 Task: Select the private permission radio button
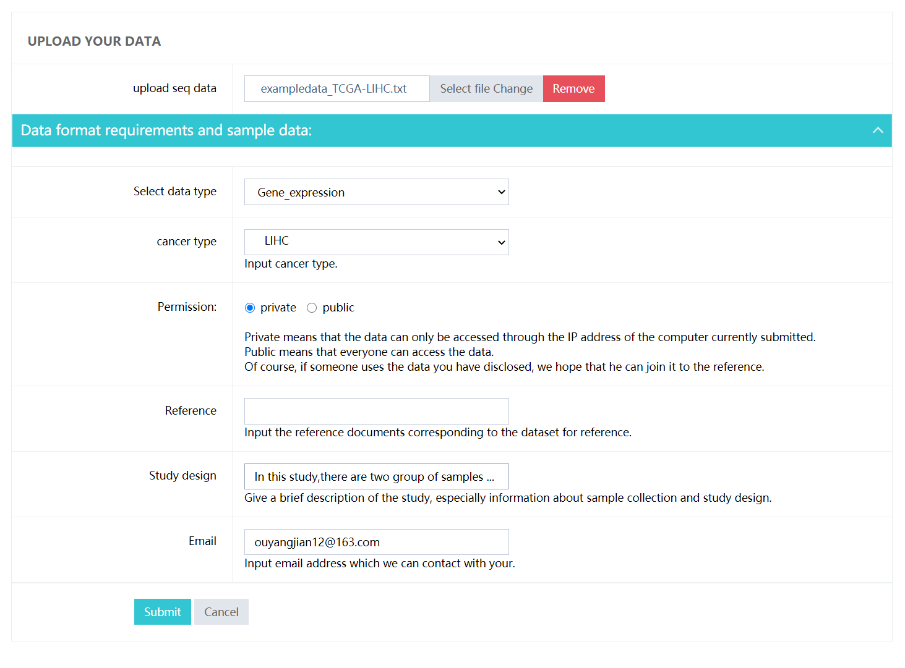[250, 308]
